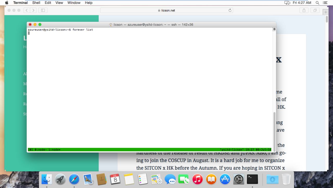Click the tmux "ysitd-licson" 19:27 status text
Viewport: 333px width, 188px height.
point(245,150)
